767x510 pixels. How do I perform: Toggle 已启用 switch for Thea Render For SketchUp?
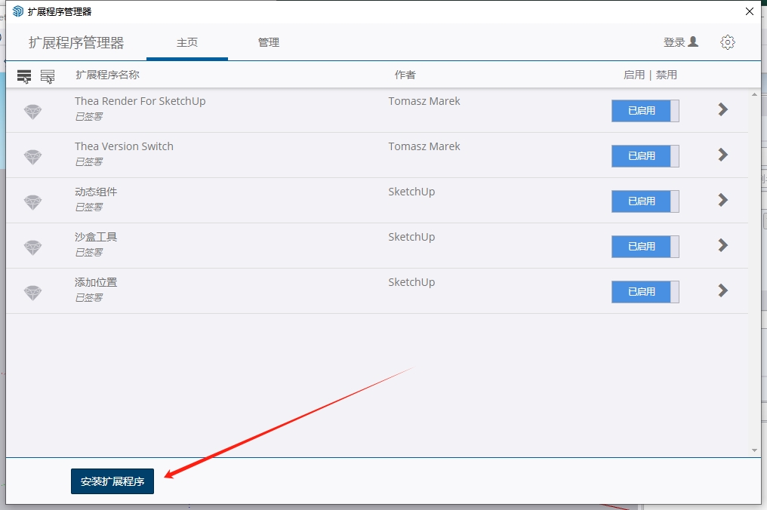pyautogui.click(x=645, y=111)
